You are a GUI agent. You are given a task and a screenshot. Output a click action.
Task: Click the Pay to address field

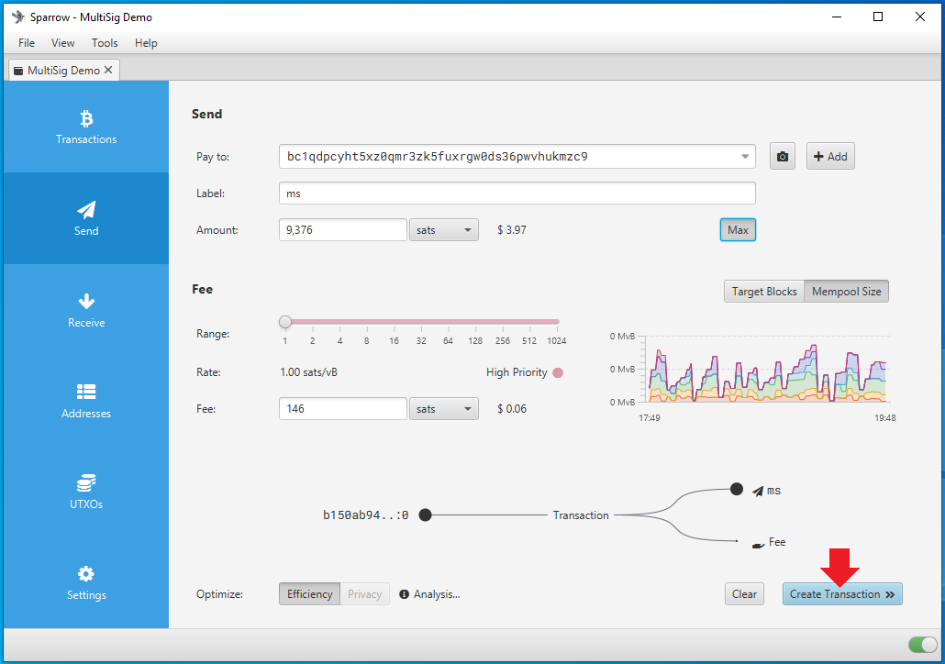[517, 157]
